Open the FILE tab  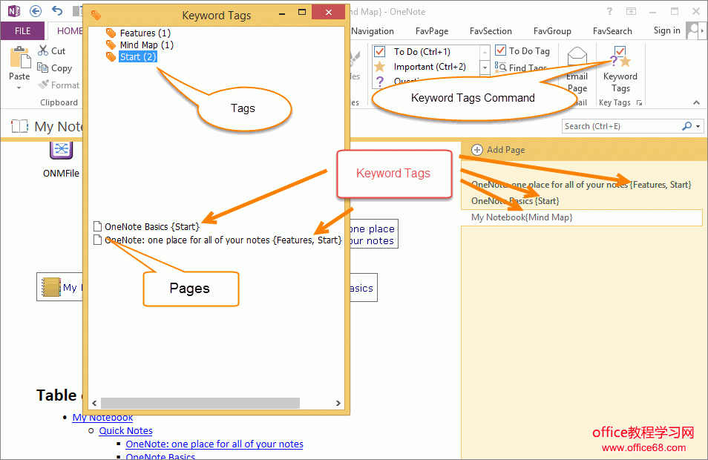[22, 30]
